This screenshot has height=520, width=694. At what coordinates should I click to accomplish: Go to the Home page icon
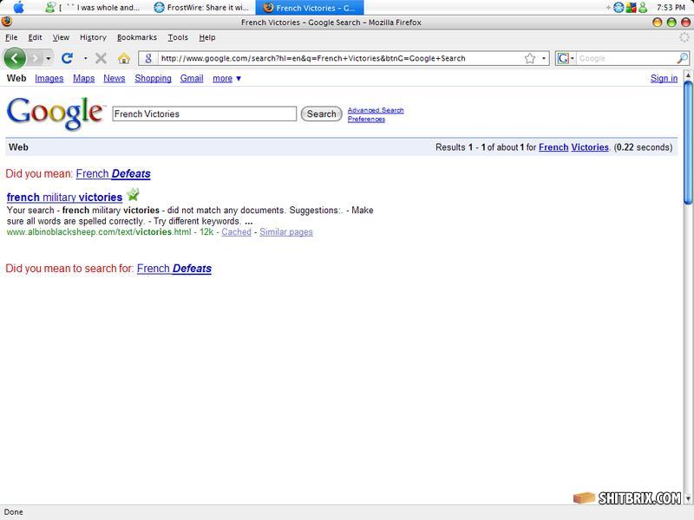pos(124,58)
